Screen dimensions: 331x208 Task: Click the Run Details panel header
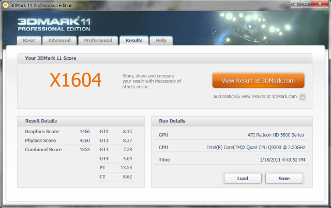point(232,121)
